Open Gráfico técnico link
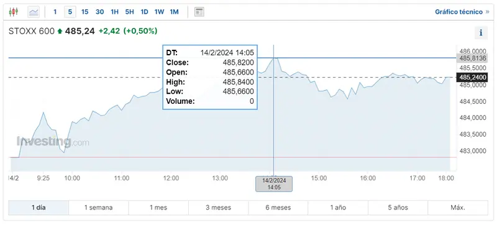 (x=462, y=12)
